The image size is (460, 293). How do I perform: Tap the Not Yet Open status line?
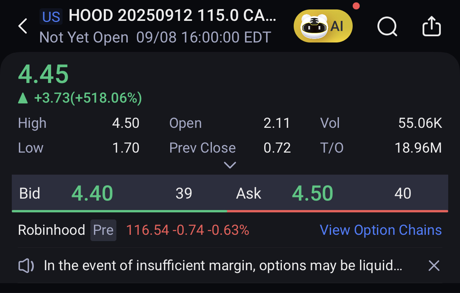point(155,37)
